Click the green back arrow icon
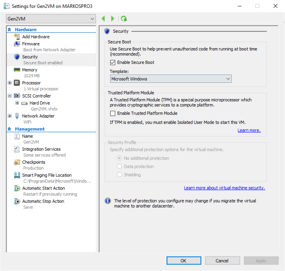 [x=104, y=18]
